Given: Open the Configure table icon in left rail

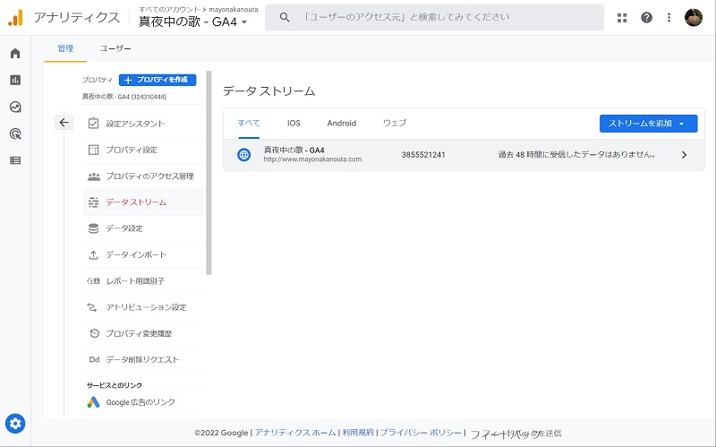Looking at the screenshot, I should tap(15, 160).
